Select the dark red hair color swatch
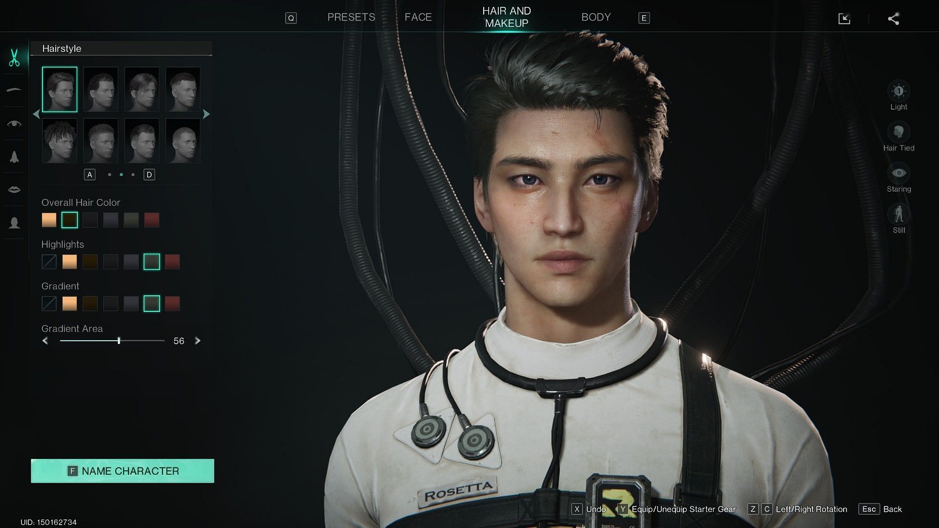This screenshot has height=528, width=939. [152, 219]
